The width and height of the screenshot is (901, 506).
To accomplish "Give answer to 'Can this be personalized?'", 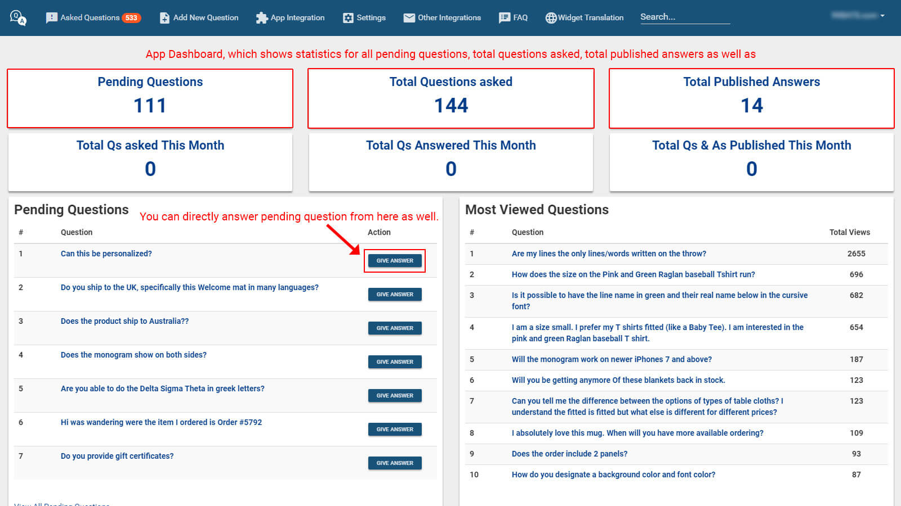I will pyautogui.click(x=395, y=261).
